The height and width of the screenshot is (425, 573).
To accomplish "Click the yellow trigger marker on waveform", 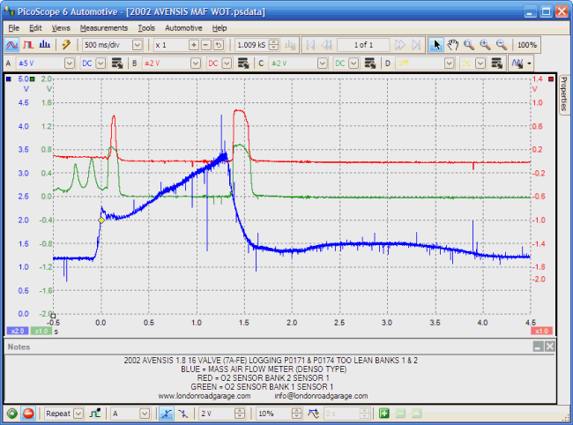I will (x=100, y=220).
